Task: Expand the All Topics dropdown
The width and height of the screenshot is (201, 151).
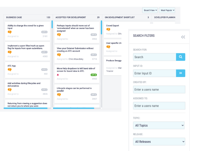Action: (159, 125)
